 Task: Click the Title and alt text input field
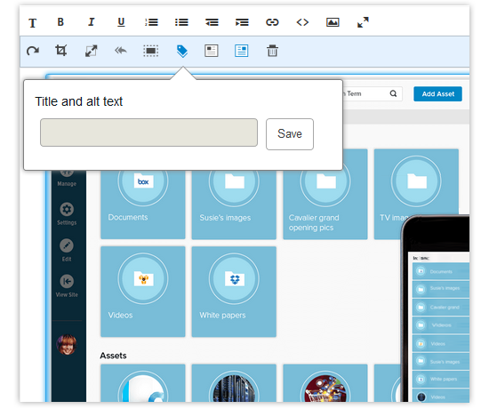148,132
